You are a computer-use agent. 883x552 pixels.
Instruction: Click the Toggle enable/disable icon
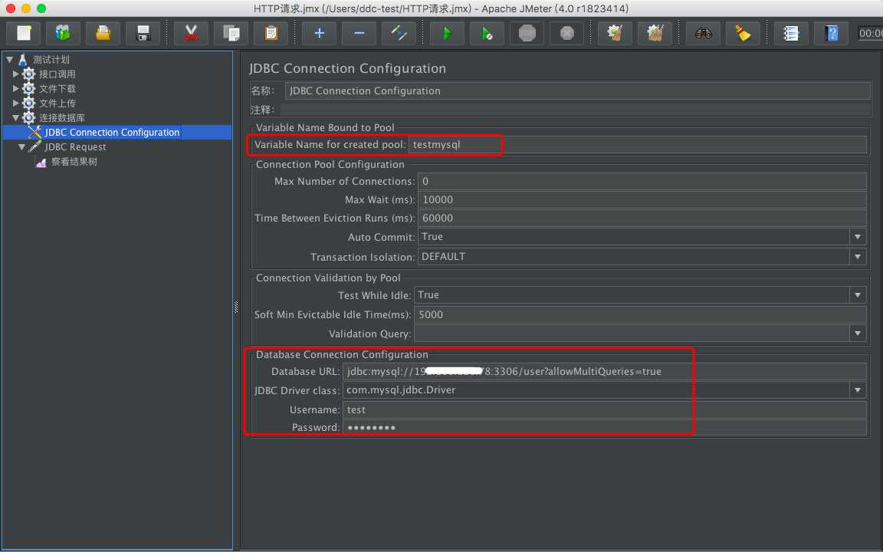pos(399,33)
